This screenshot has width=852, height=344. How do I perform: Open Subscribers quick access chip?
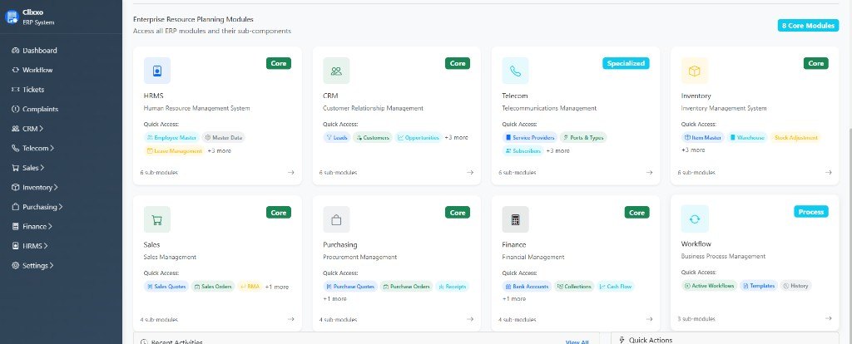coord(523,151)
